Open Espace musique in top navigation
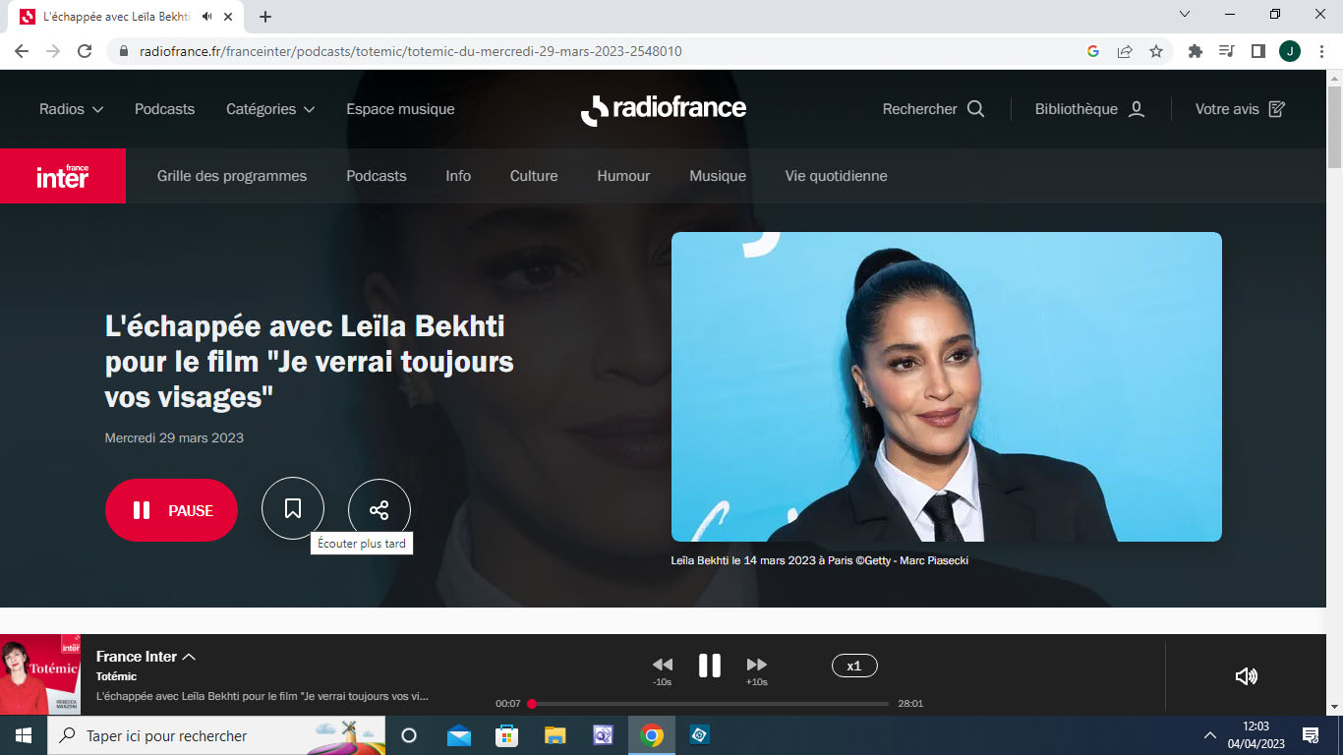This screenshot has width=1343, height=755. click(400, 109)
